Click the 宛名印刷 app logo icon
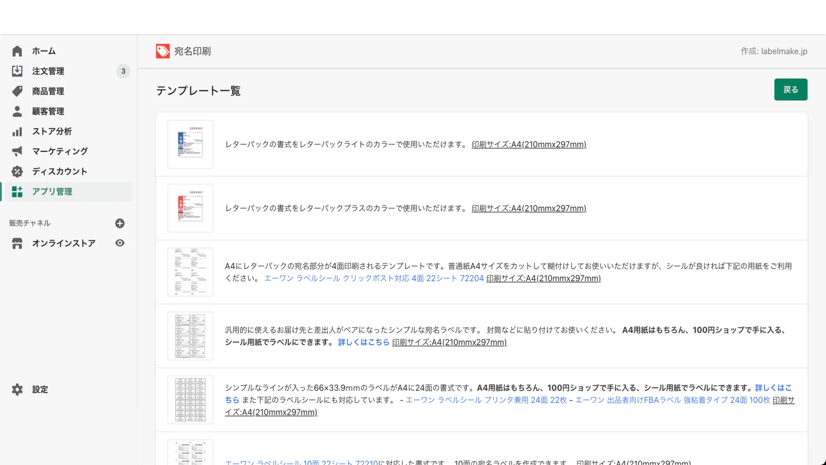The image size is (826, 465). click(163, 51)
